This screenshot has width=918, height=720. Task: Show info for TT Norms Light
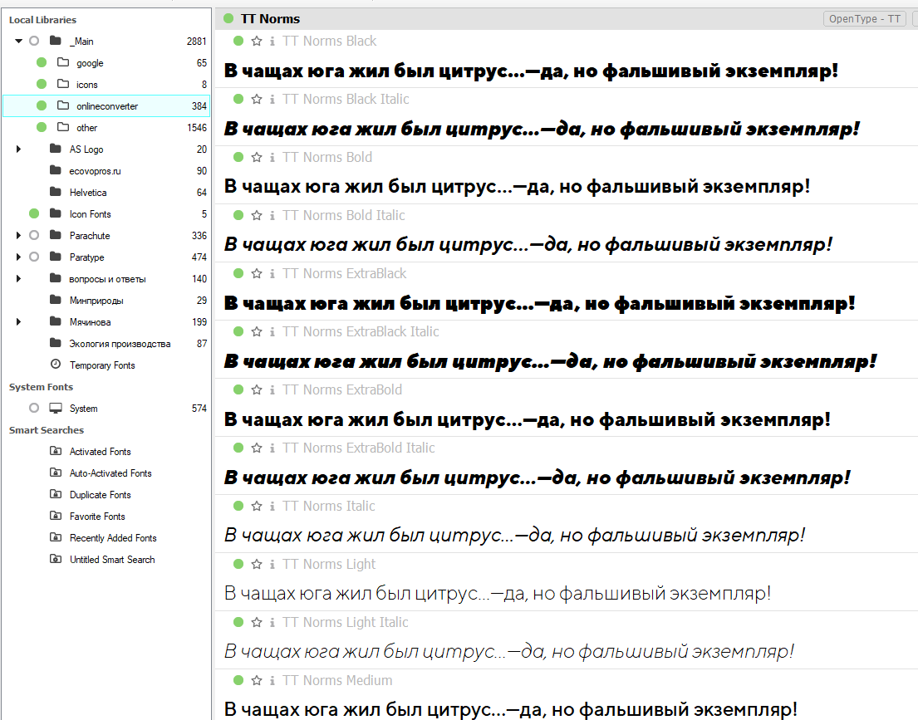(x=272, y=565)
